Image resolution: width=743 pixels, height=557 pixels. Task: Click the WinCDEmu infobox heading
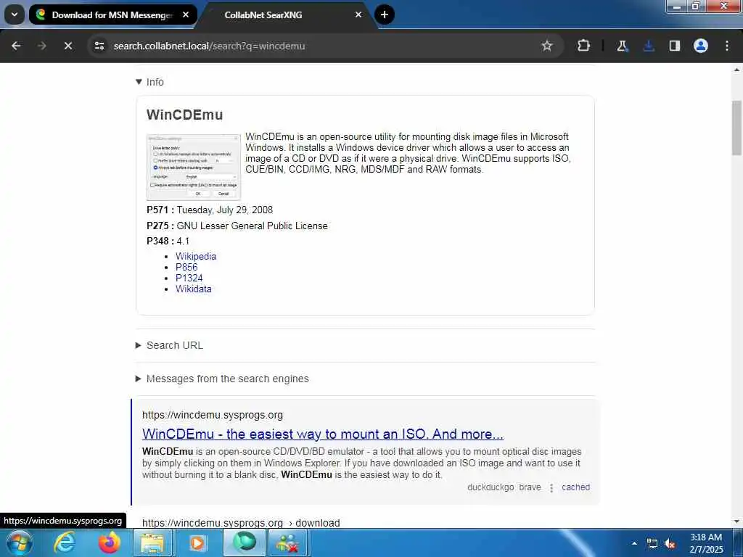tap(184, 115)
